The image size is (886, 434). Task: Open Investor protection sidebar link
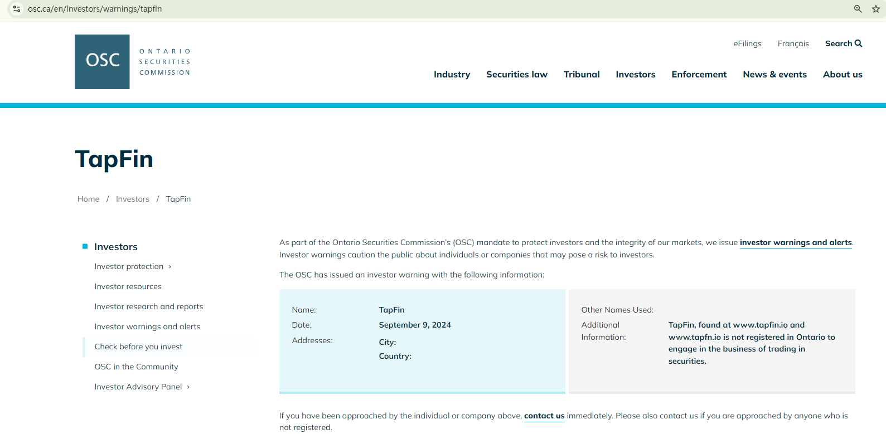point(129,266)
